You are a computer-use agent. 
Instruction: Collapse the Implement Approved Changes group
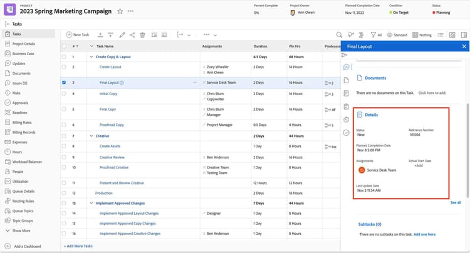tap(91, 203)
